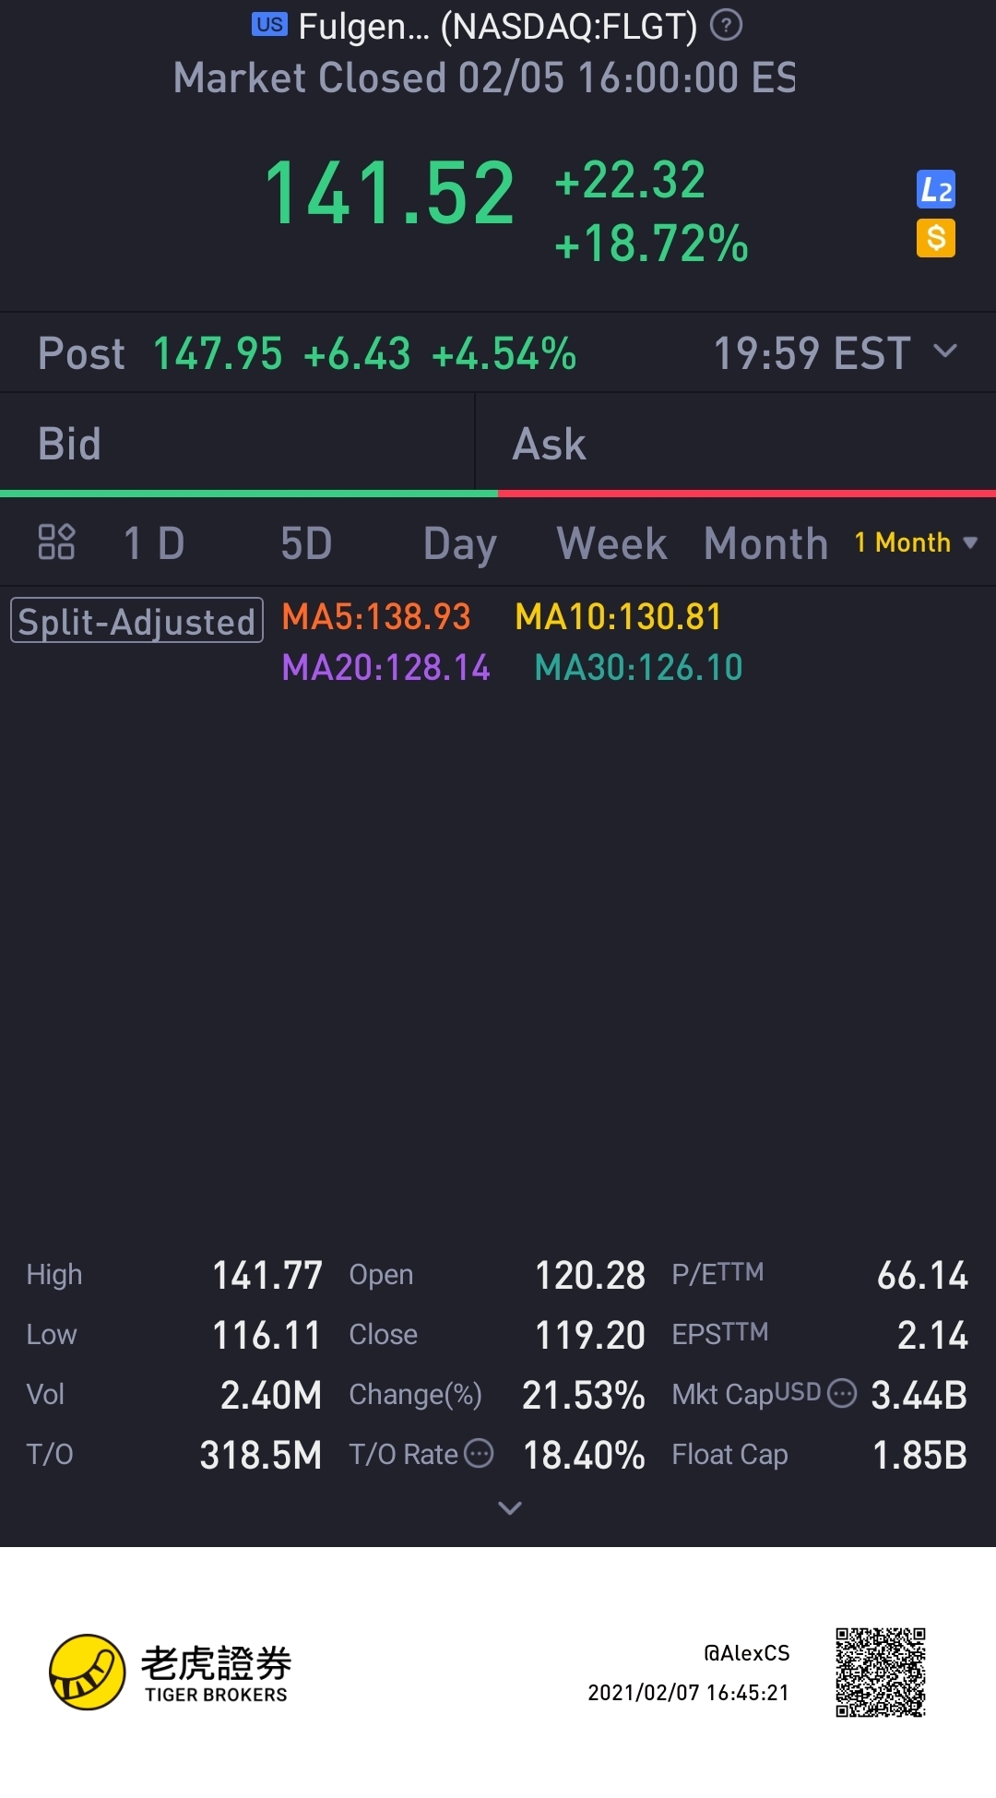Tap the High value 141.77
The image size is (996, 1798).
(x=267, y=1276)
